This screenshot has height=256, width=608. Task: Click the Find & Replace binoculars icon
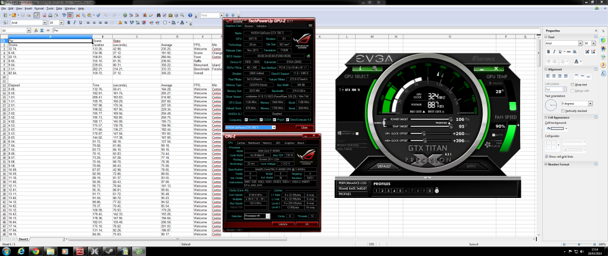click(x=159, y=15)
